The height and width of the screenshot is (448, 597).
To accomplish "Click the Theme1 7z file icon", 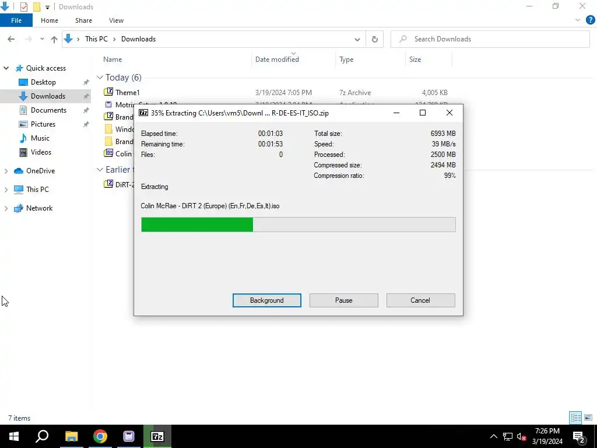I will pyautogui.click(x=108, y=92).
